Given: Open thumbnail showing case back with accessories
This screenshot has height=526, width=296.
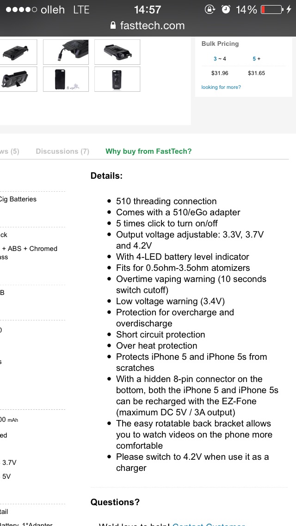Looking at the screenshot, I should pos(66,79).
